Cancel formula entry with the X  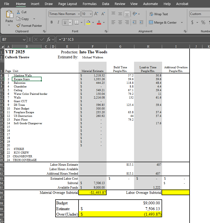36,39
